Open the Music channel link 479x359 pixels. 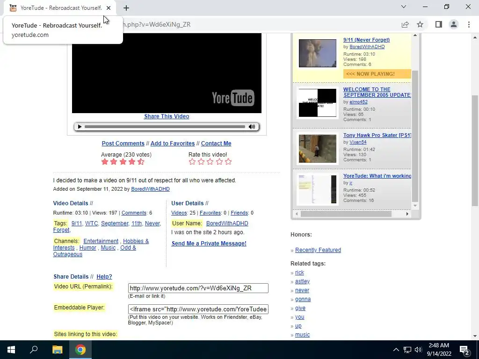tap(108, 248)
